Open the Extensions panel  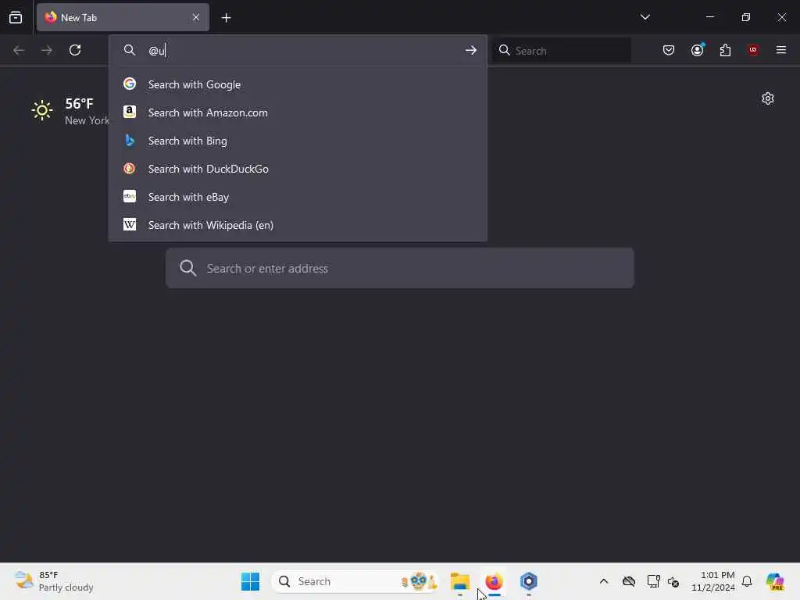tap(725, 50)
